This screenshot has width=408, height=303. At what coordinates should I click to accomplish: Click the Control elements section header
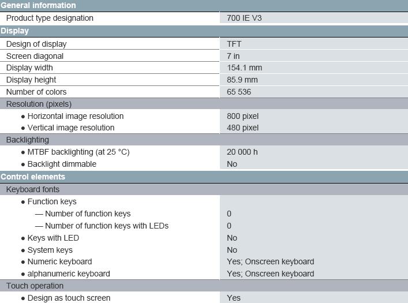pos(204,177)
